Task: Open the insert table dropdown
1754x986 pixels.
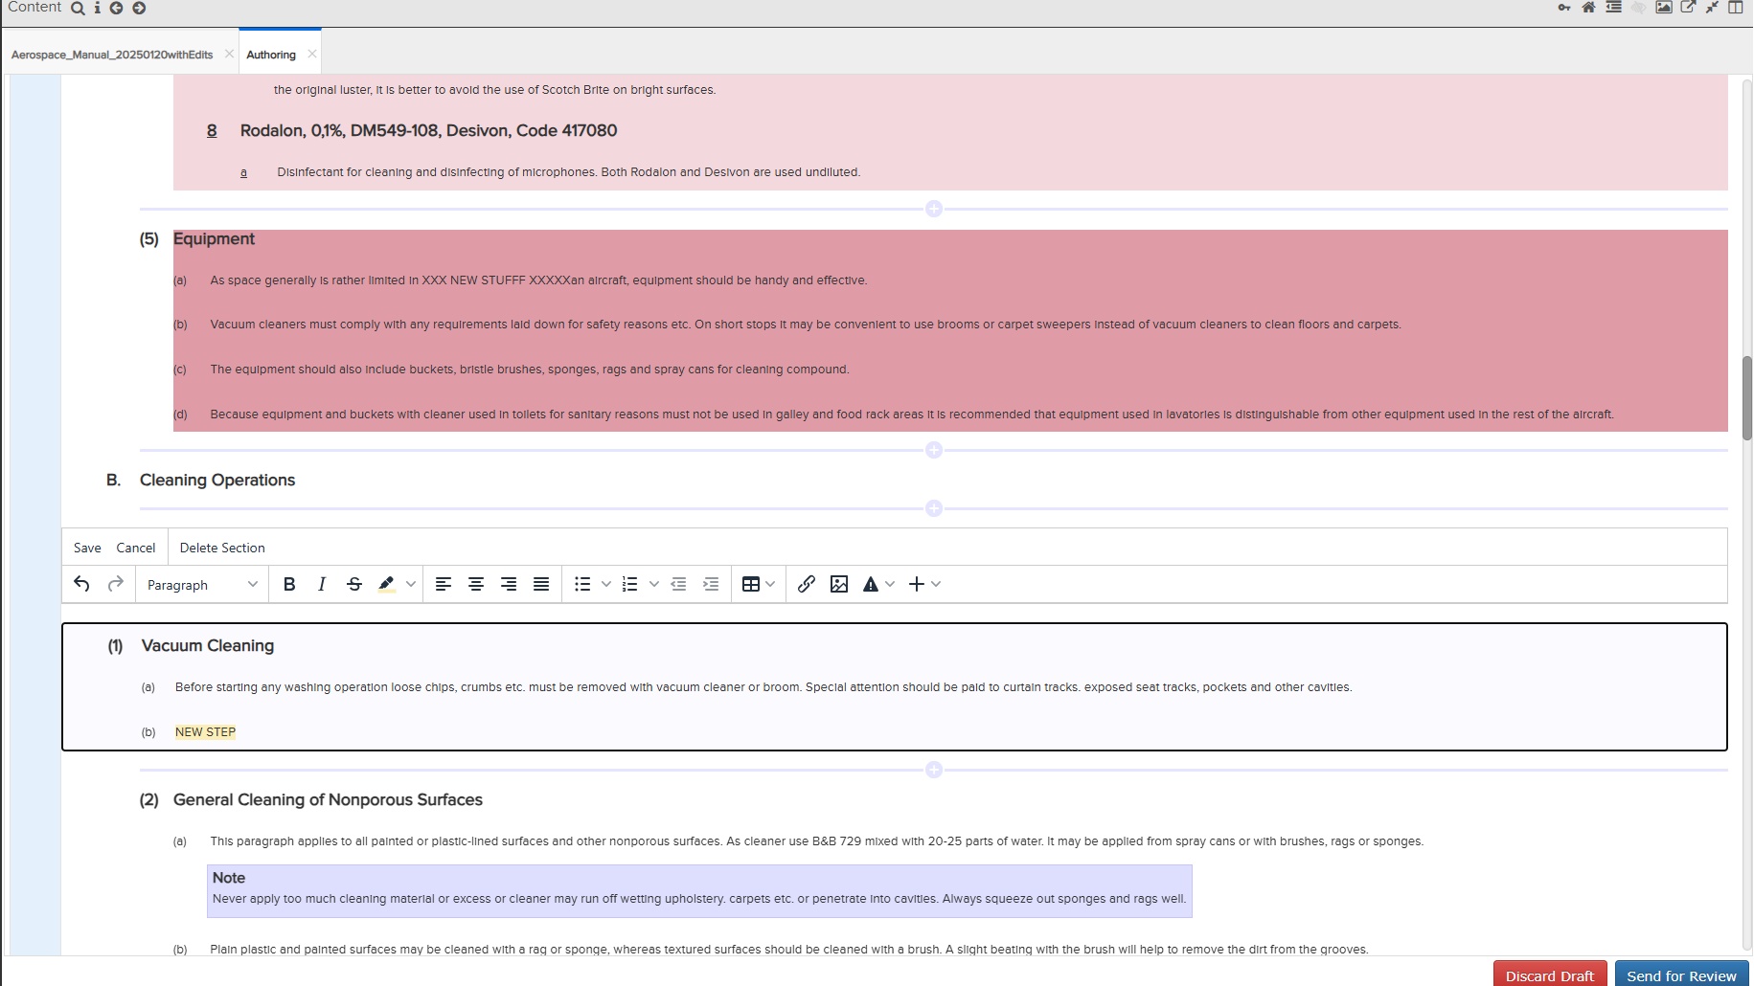Action: click(759, 584)
